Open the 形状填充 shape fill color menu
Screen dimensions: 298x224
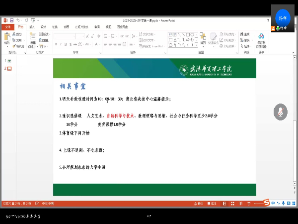point(227,34)
